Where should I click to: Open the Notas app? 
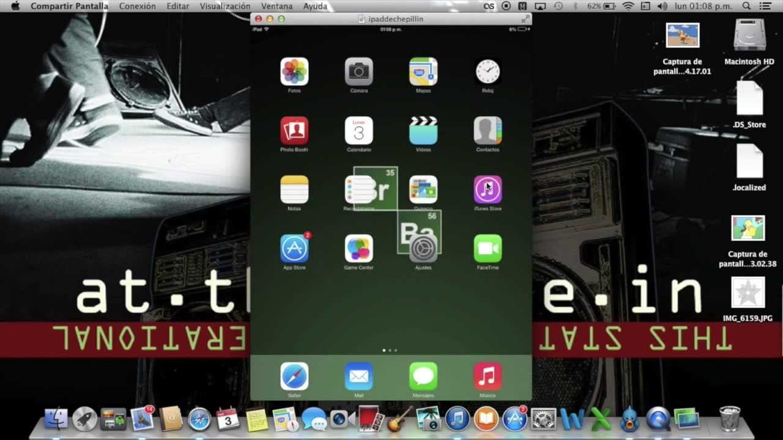coord(294,189)
